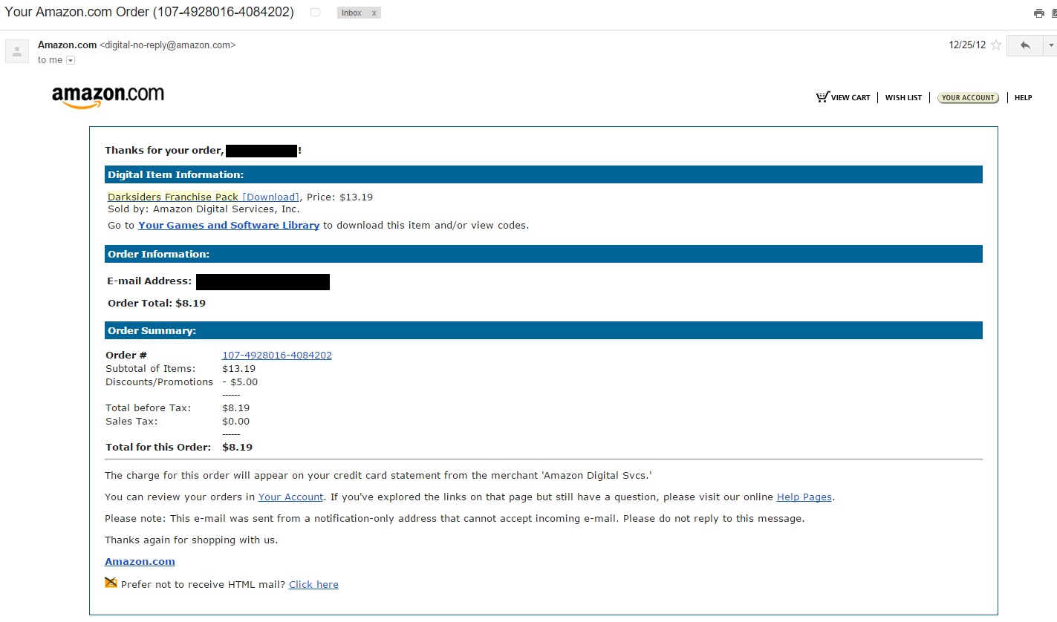Open the Inbox label tag
The width and height of the screenshot is (1057, 622).
[351, 13]
